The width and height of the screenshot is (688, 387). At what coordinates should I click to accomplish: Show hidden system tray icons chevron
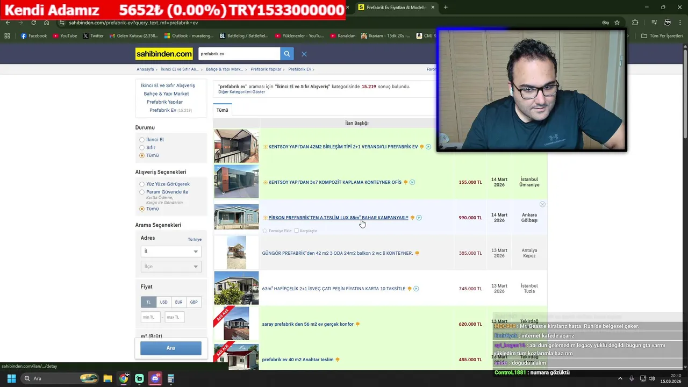point(620,378)
